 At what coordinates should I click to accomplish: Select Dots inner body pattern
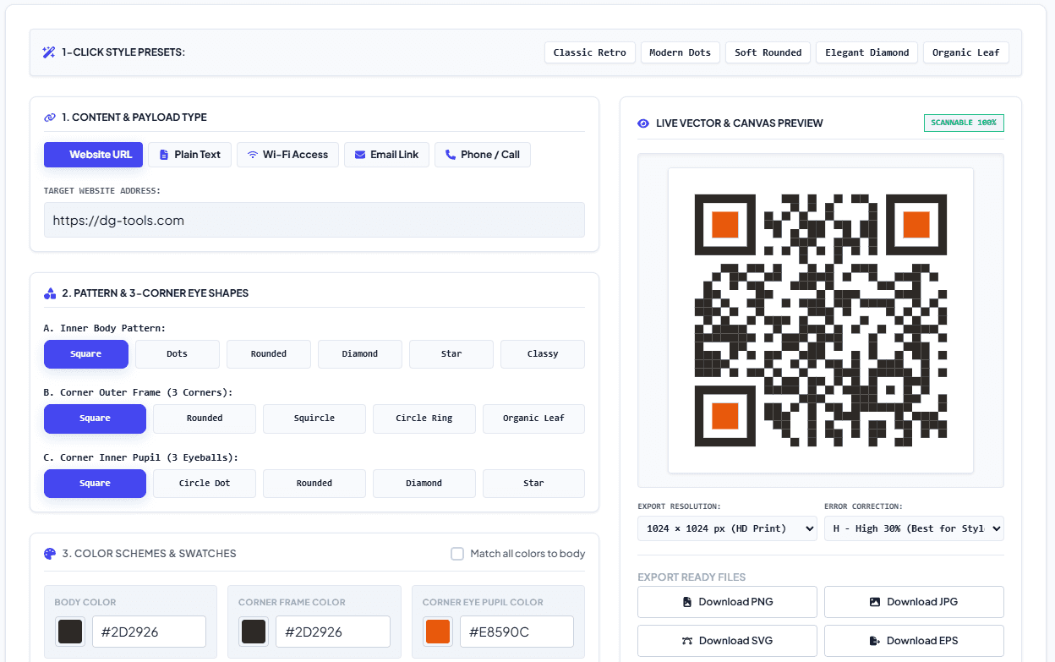point(178,354)
